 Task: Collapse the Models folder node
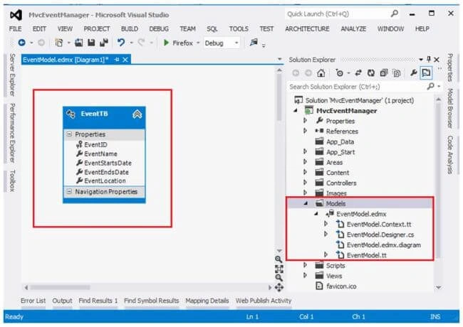(306, 203)
